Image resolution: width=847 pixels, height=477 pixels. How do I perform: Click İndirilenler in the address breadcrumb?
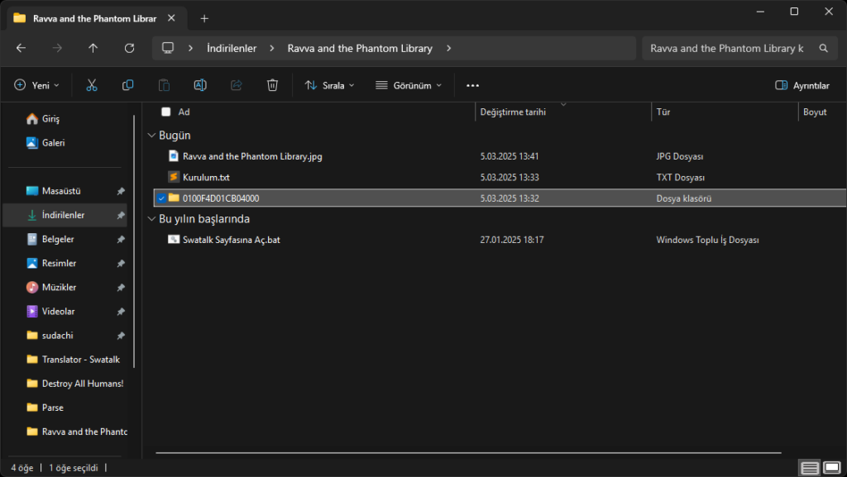click(x=232, y=48)
